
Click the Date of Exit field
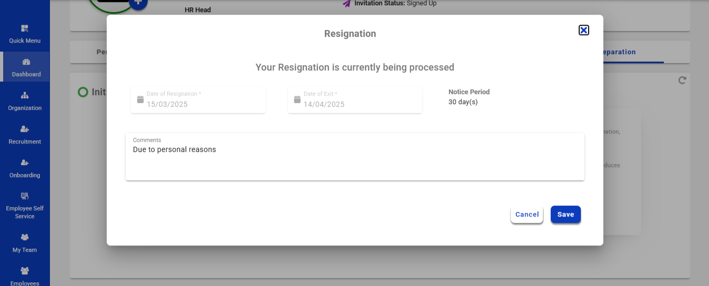(x=359, y=104)
